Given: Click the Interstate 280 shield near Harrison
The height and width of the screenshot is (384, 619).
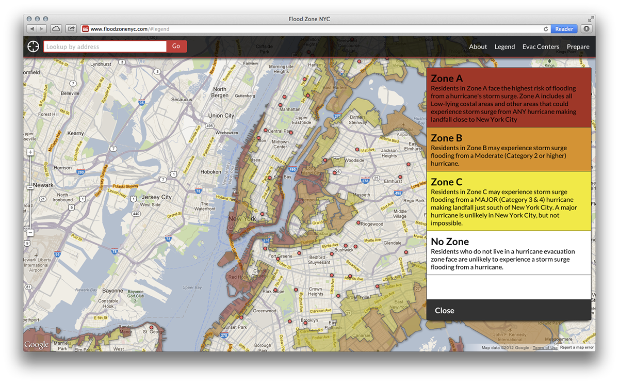Looking at the screenshot, I should pos(80,172).
